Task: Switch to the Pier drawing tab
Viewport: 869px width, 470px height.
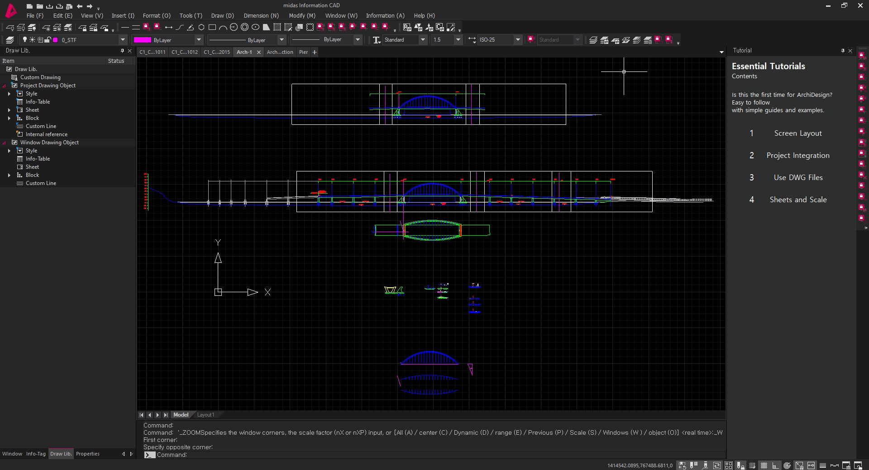Action: click(x=303, y=52)
